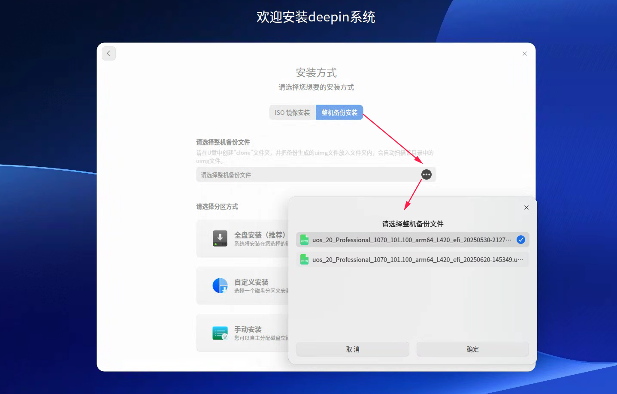Close the installer main window
The image size is (617, 394).
click(x=524, y=54)
